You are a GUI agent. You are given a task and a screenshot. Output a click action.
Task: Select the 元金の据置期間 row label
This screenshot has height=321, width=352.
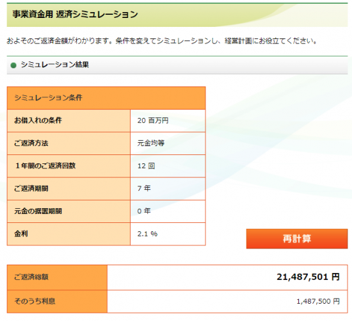[x=38, y=211]
